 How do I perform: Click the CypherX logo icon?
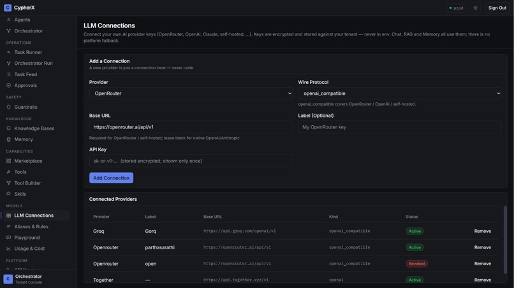click(x=8, y=8)
